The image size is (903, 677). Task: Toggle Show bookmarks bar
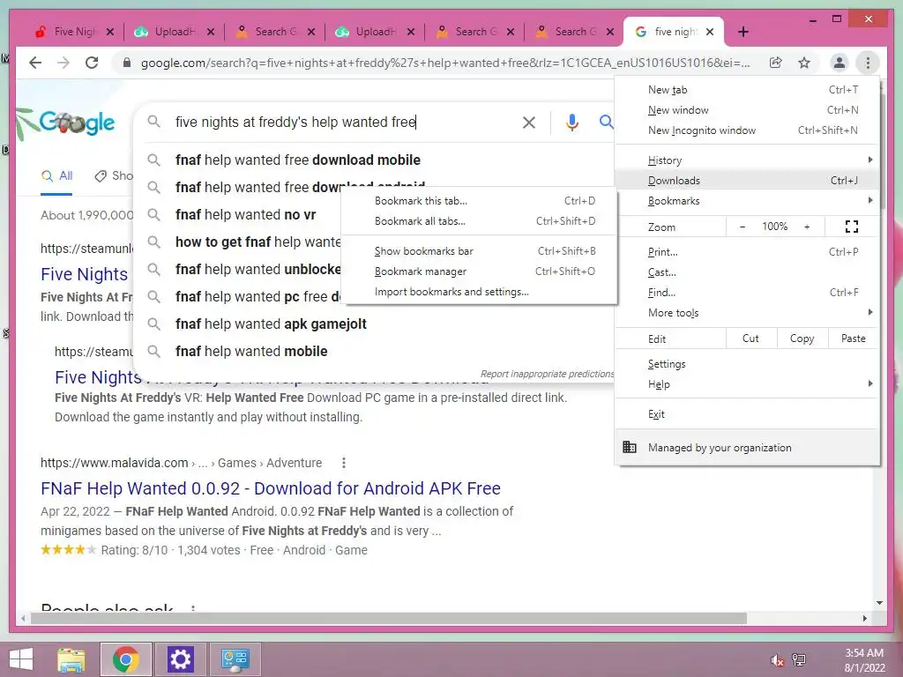coord(479,251)
